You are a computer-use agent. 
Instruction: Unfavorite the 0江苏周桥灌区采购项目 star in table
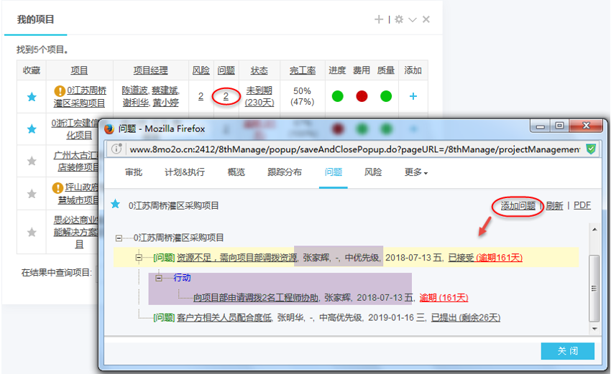tap(31, 97)
